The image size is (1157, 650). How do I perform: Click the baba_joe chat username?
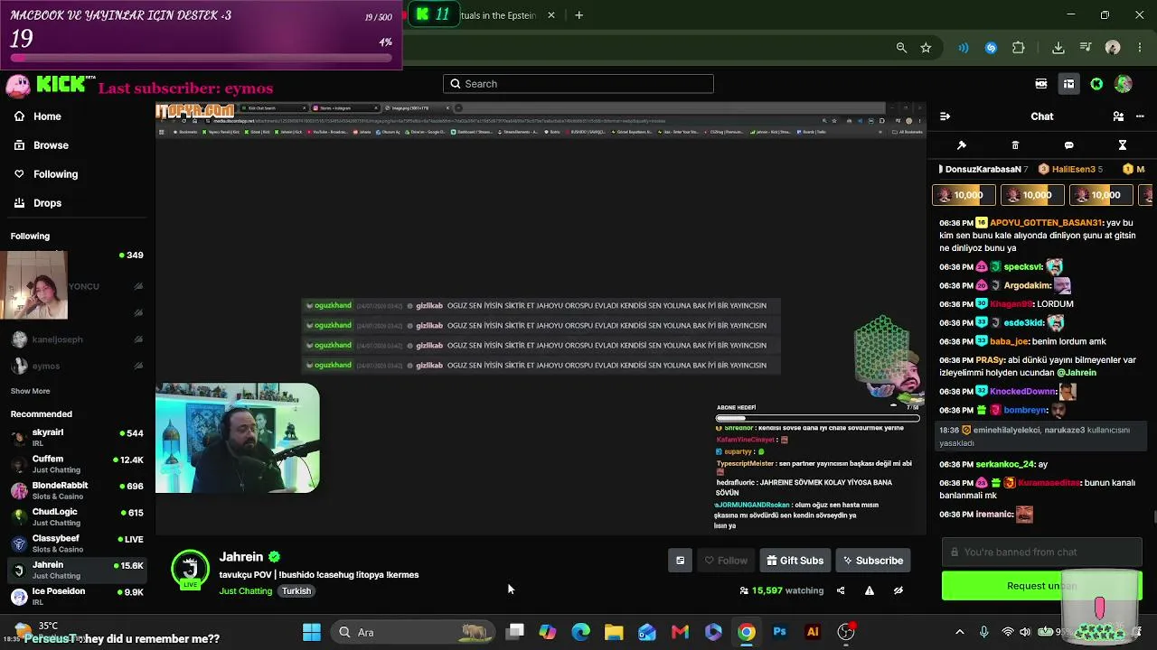(1009, 341)
